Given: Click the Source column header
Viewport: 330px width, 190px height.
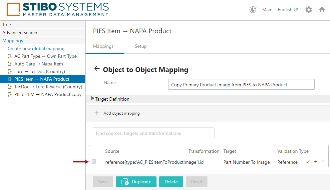Looking at the screenshot, I should (x=112, y=151).
